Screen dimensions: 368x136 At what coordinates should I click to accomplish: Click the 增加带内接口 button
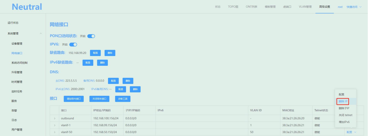pos(74,99)
